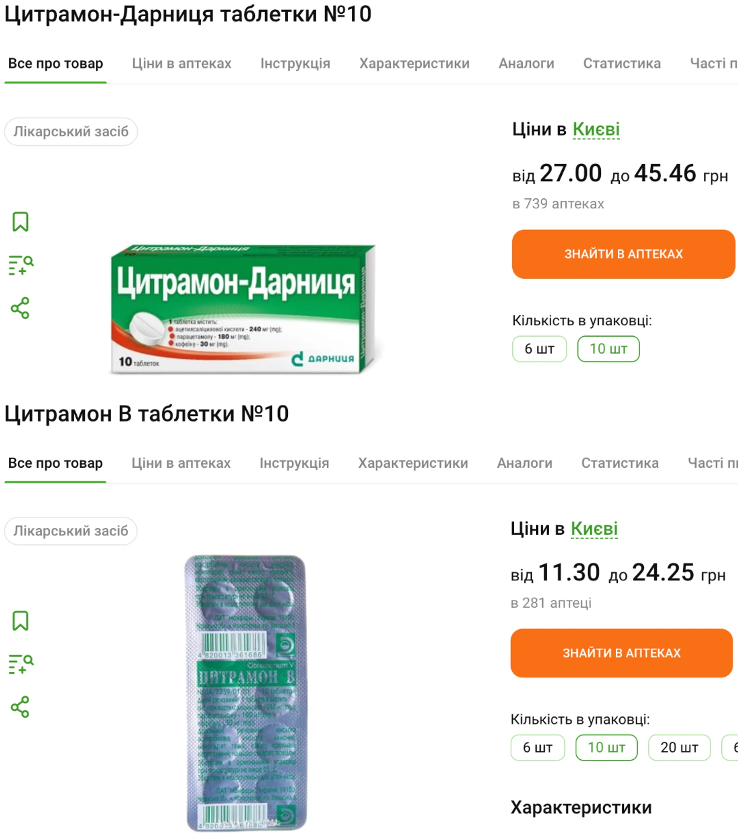
Task: Change city Києві for Цитрамон-Дарниця prices
Action: [596, 129]
